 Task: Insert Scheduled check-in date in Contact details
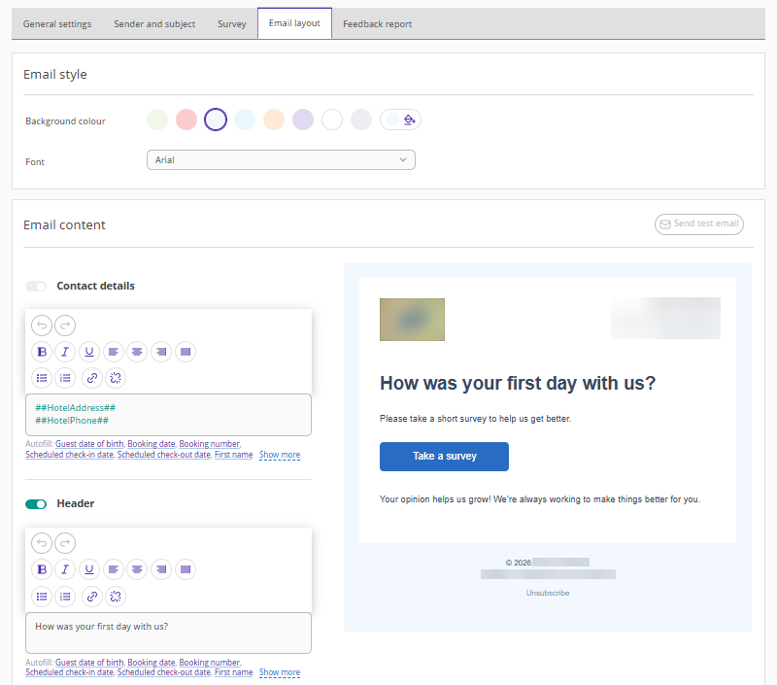69,455
